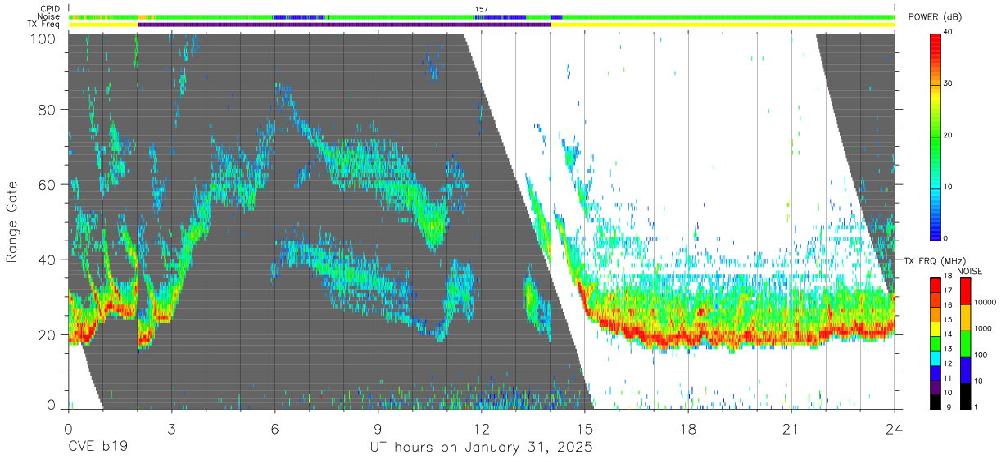Click the Range Gate y-axis title

(12, 223)
